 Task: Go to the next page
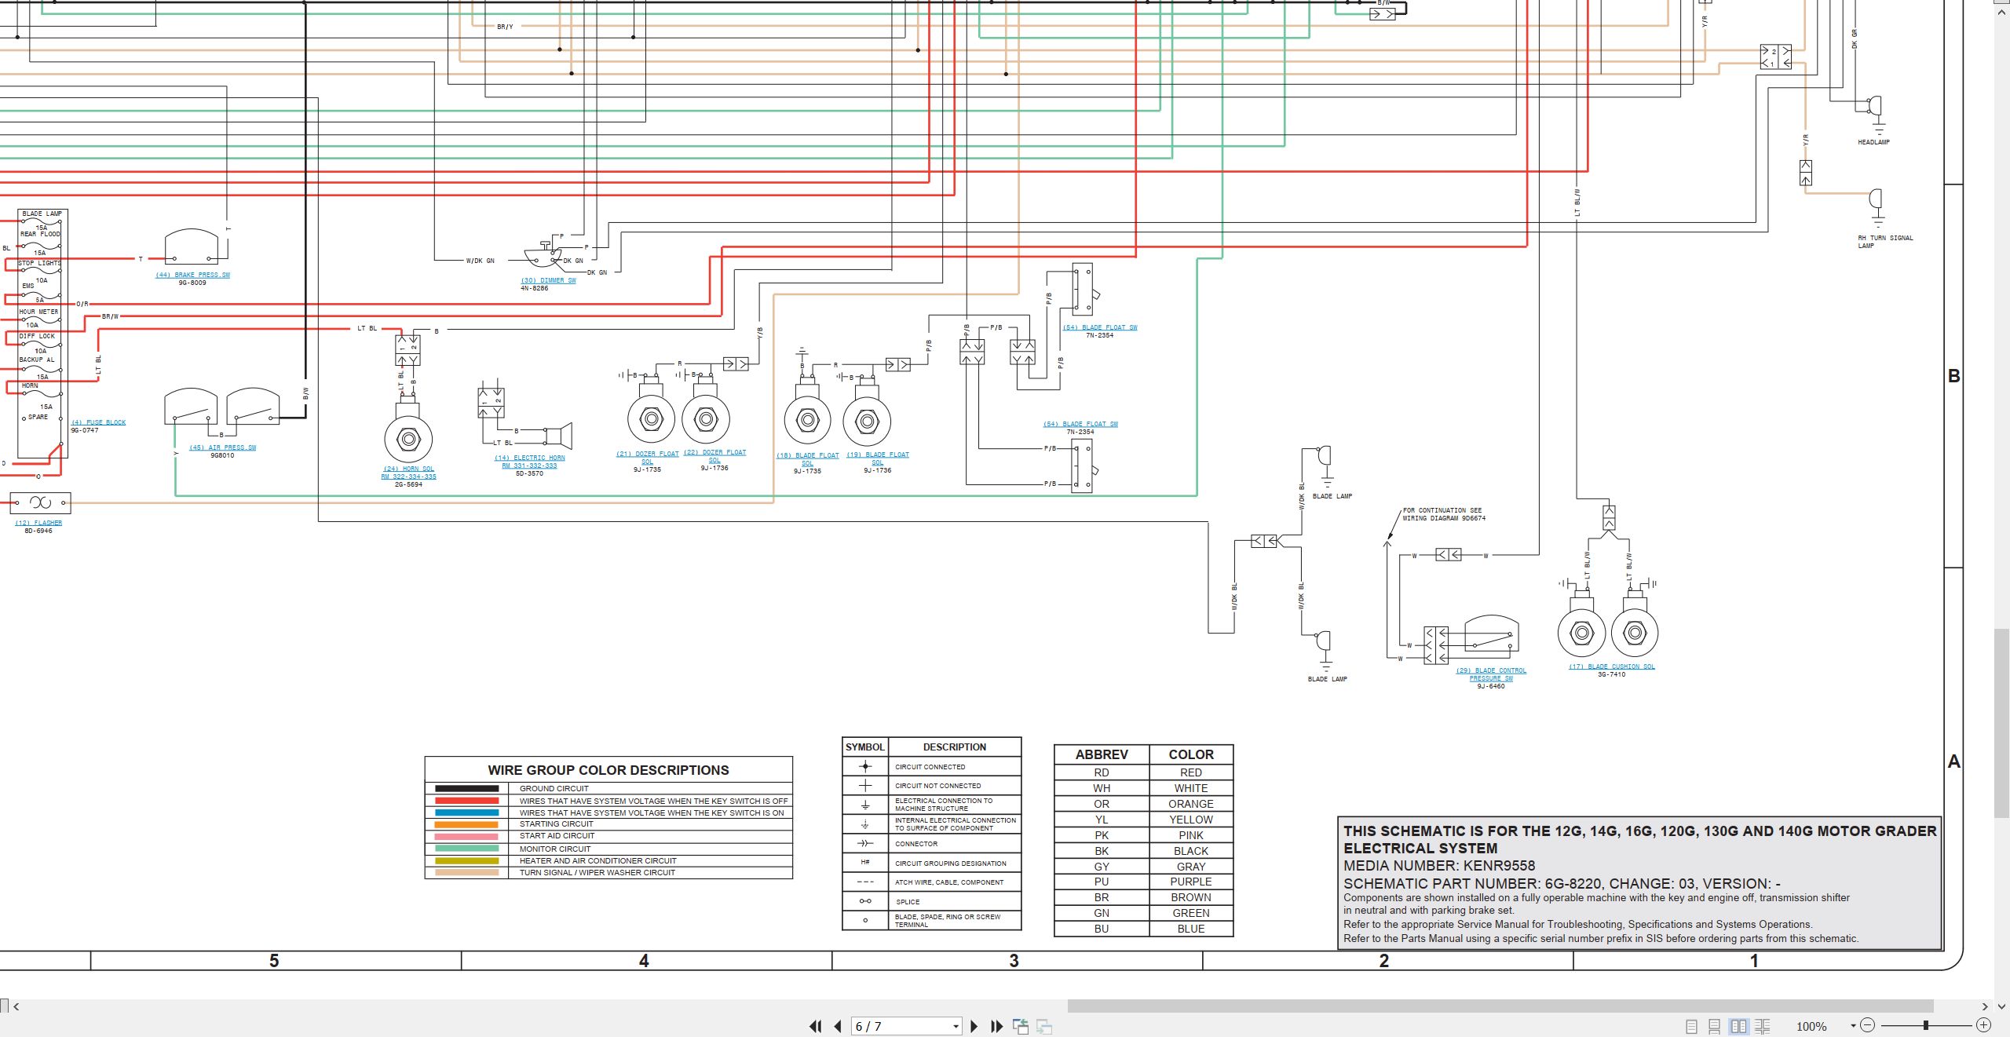click(974, 1026)
